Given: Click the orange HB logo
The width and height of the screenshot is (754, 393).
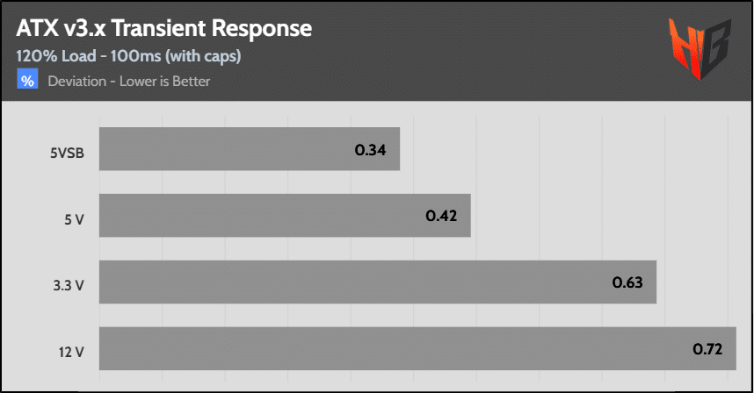Looking at the screenshot, I should tap(700, 48).
